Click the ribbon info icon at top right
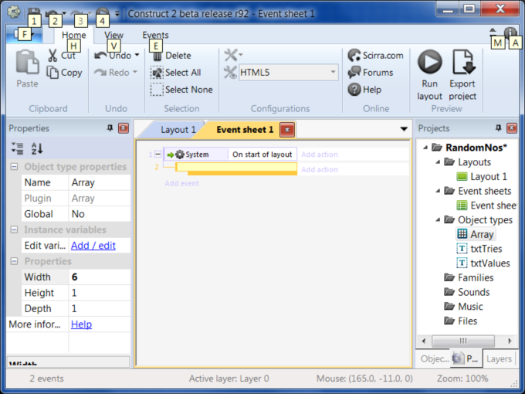 click(x=510, y=33)
